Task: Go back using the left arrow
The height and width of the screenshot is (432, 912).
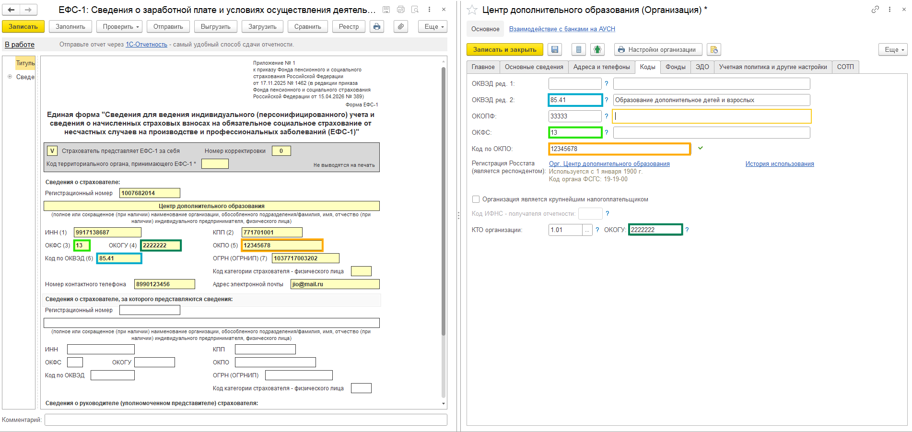Action: 11,10
